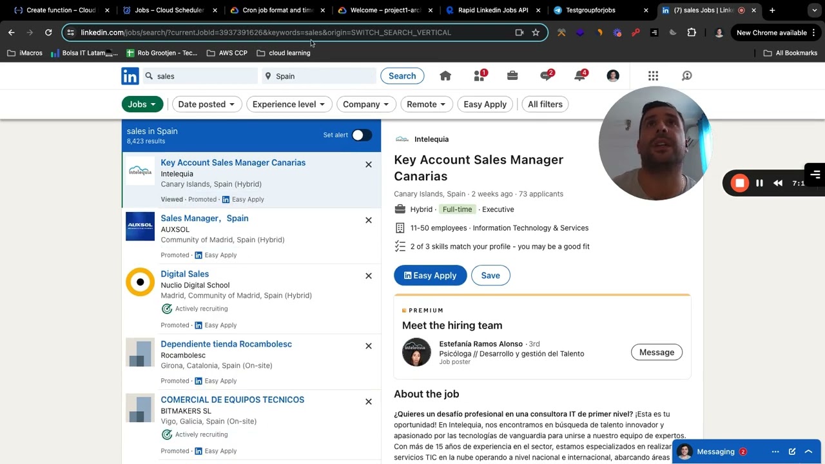Screen dimensions: 825x464
Task: Click Easy Apply on job detail
Action: click(430, 275)
